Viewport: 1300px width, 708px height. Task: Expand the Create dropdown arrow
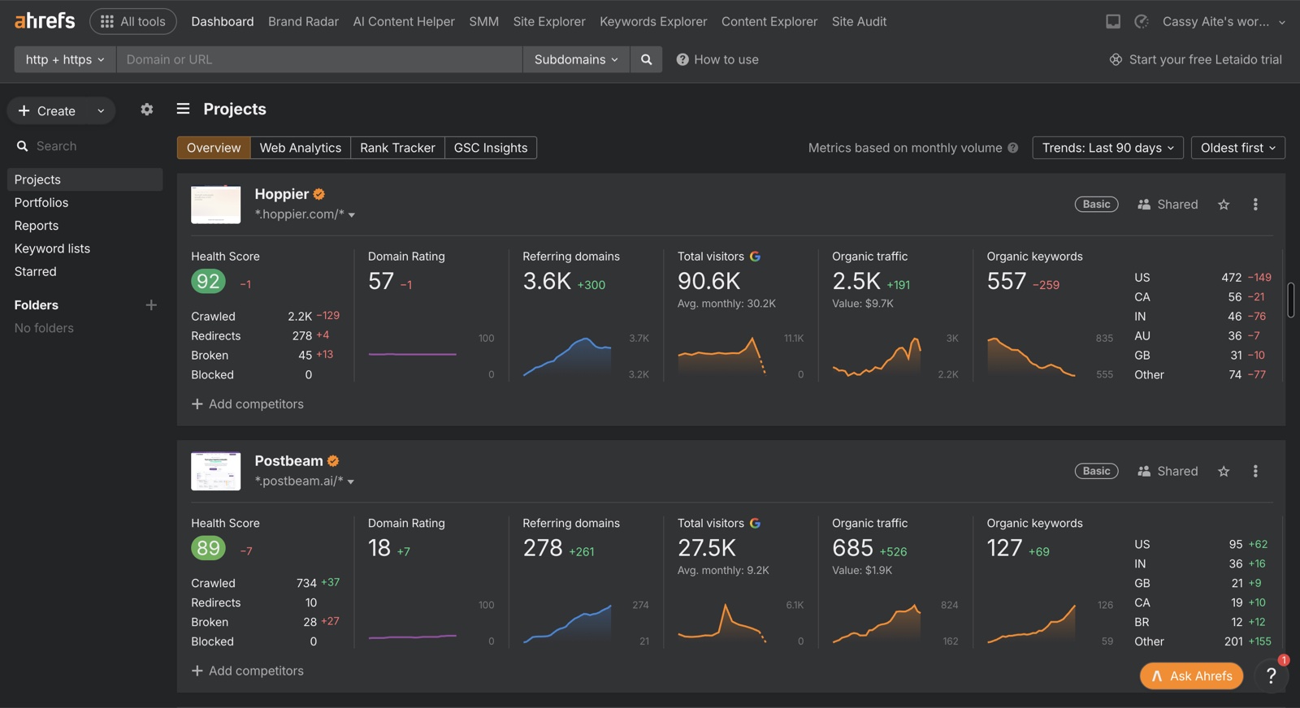101,110
